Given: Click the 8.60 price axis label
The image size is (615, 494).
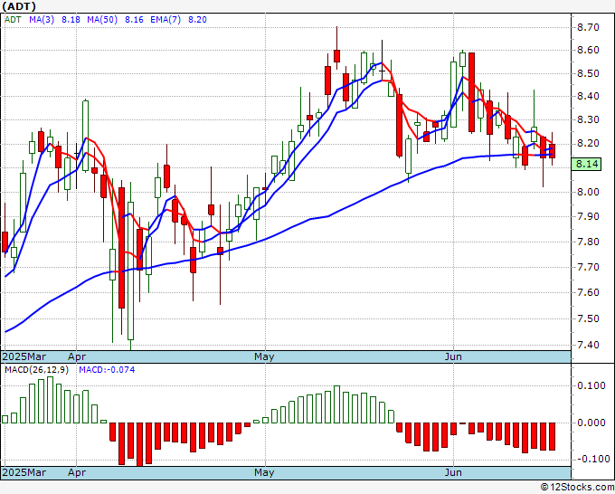Looking at the screenshot, I should [x=588, y=51].
